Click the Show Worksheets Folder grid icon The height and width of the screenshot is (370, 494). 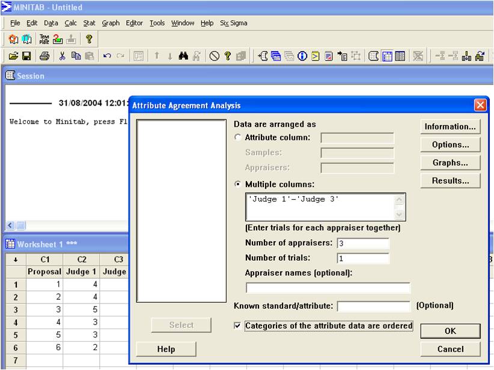pos(387,56)
